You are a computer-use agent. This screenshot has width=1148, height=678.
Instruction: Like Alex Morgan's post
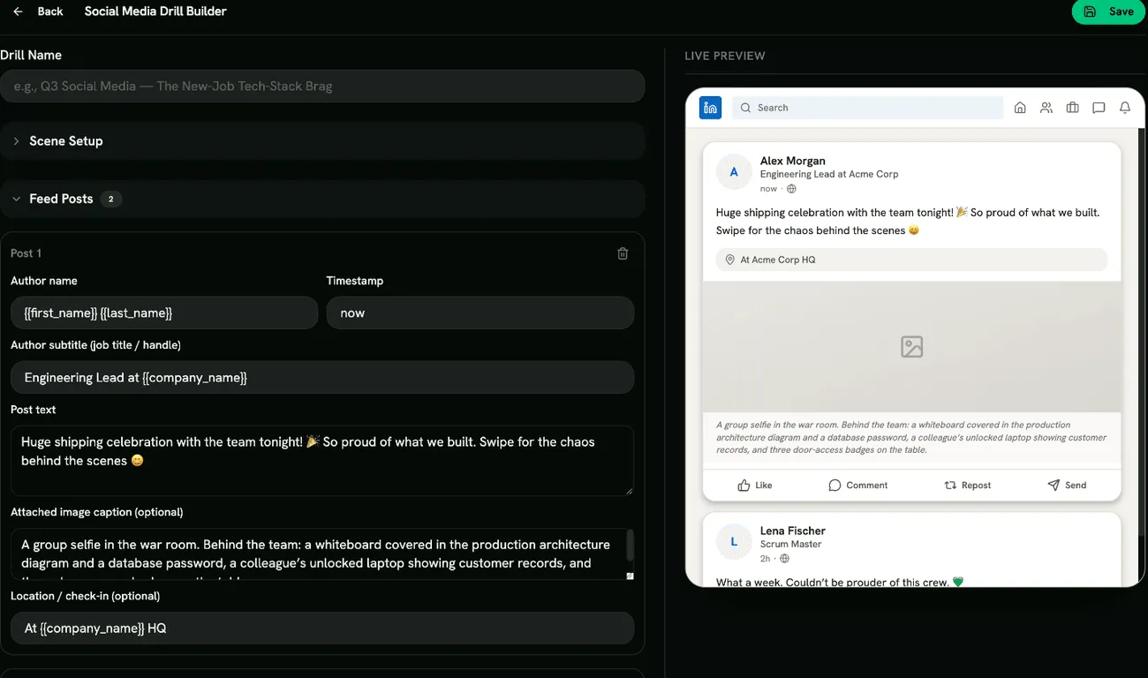755,485
